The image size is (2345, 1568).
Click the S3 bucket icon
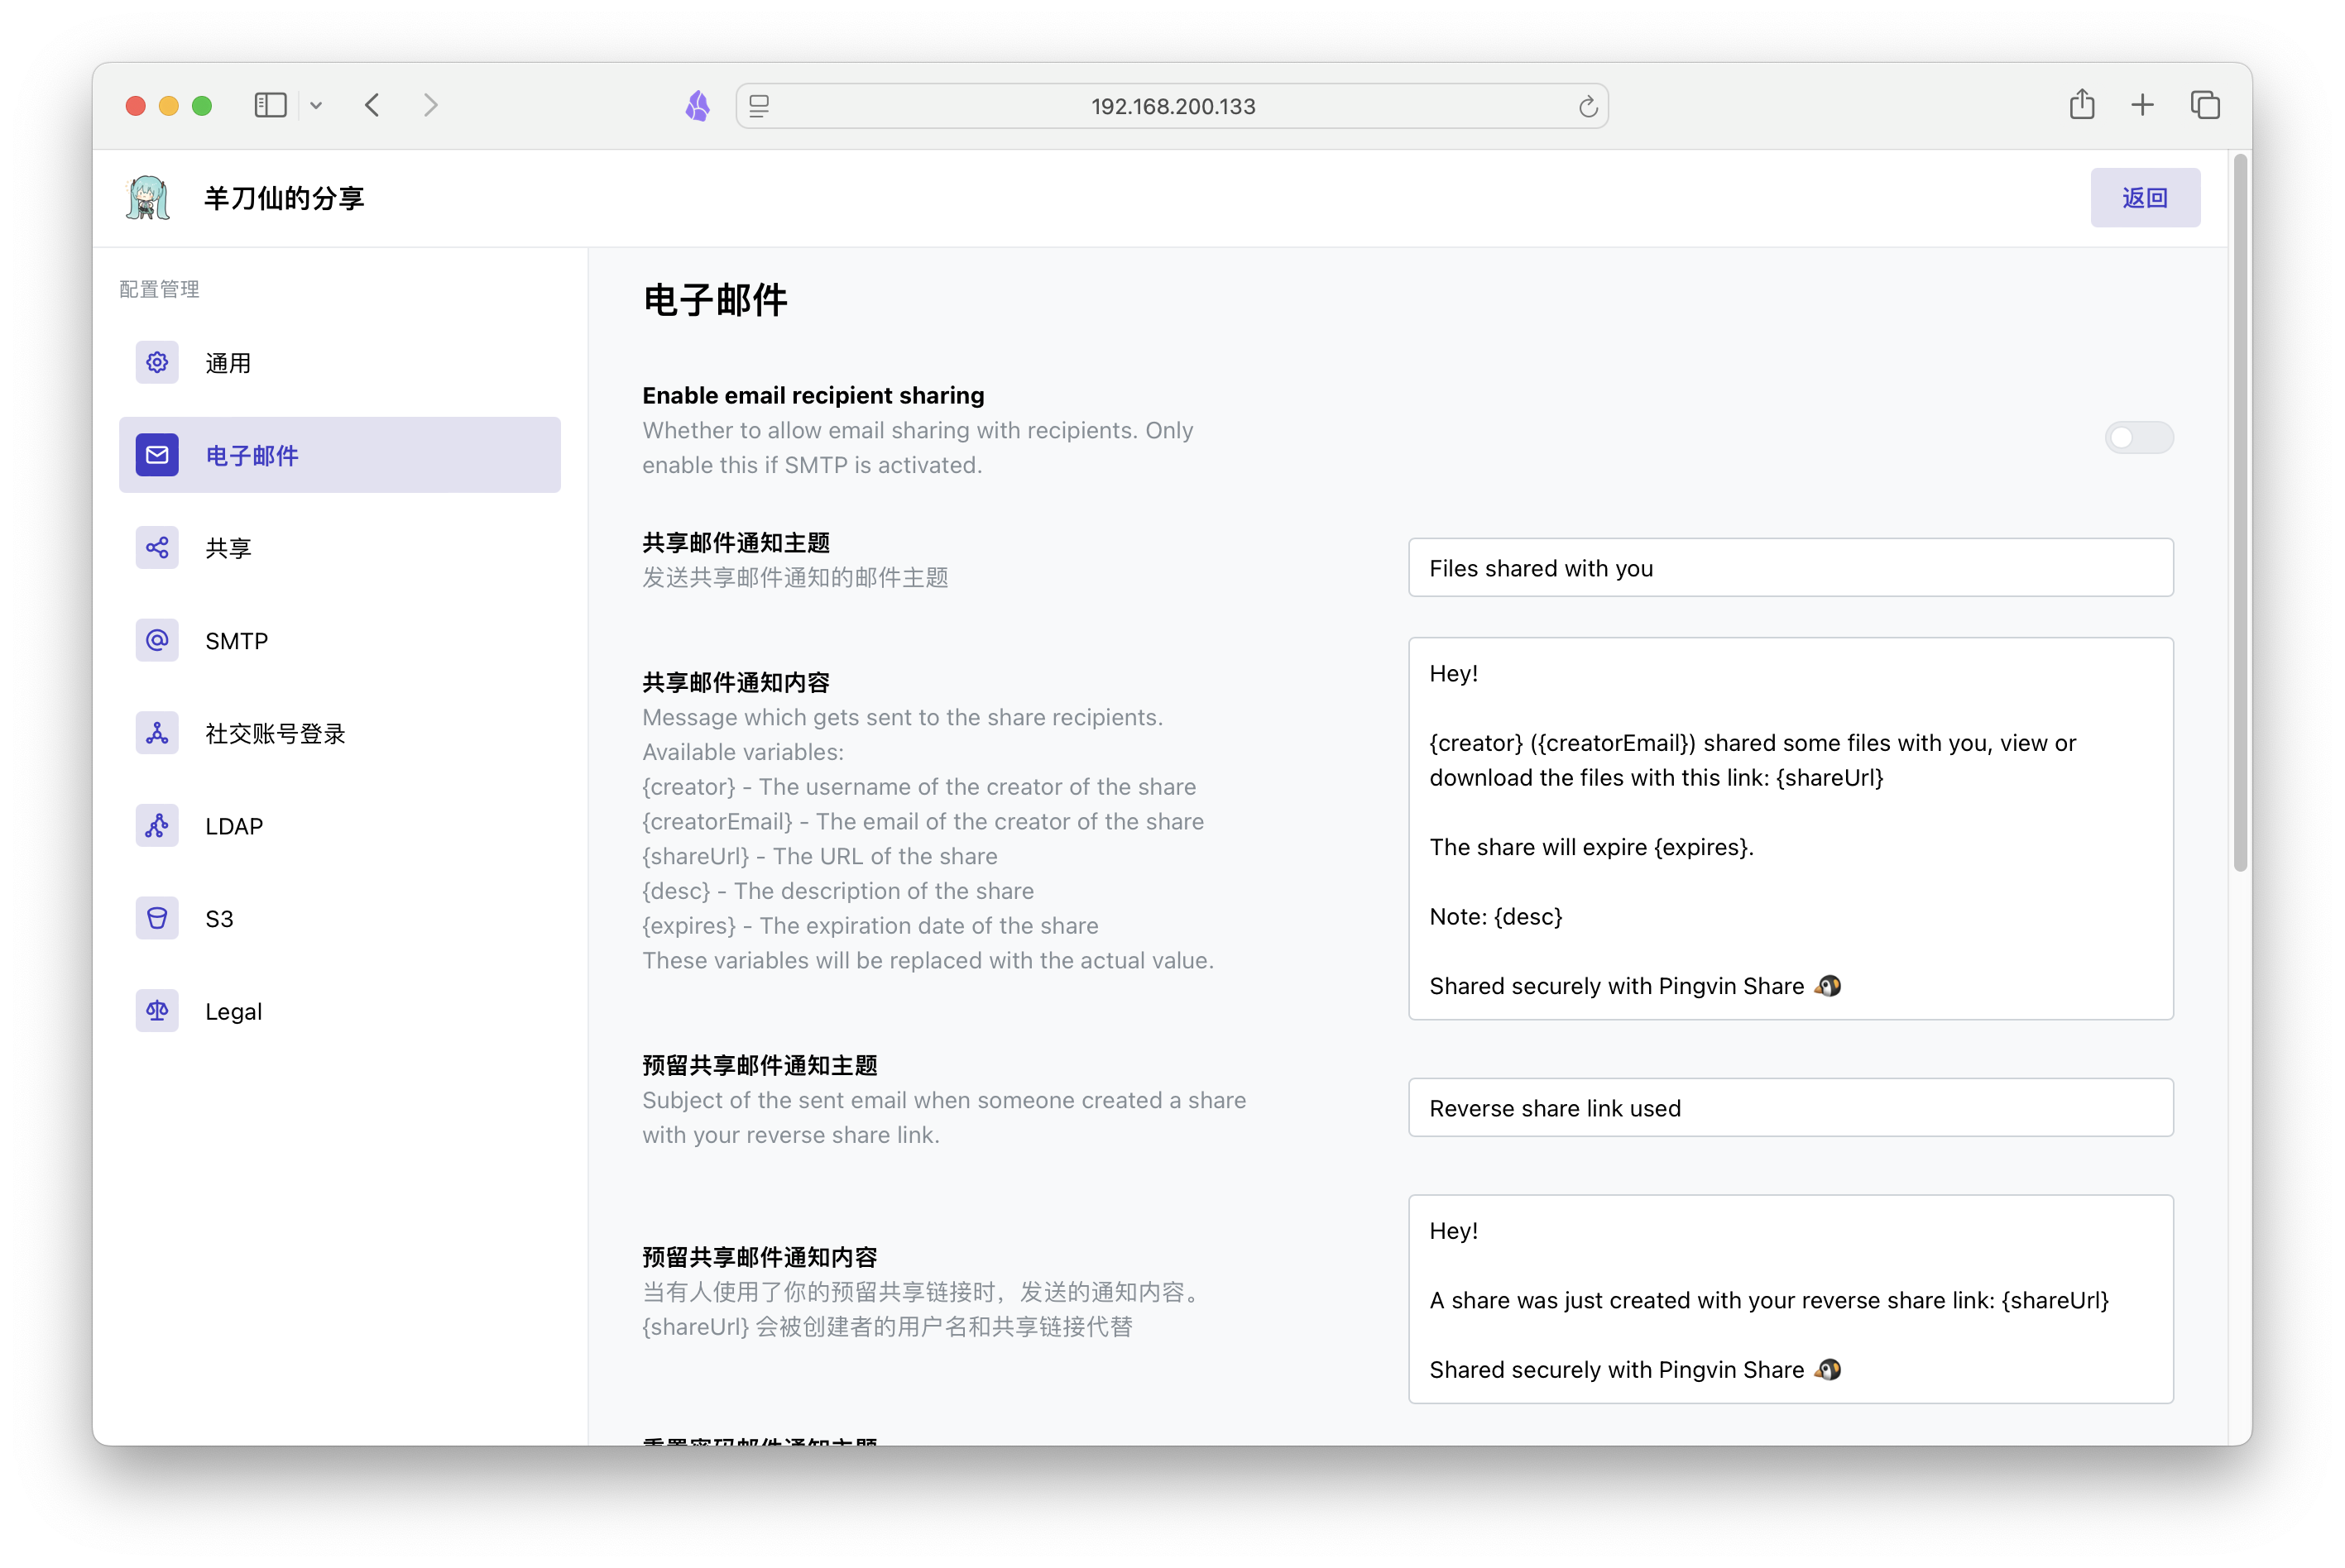157,918
